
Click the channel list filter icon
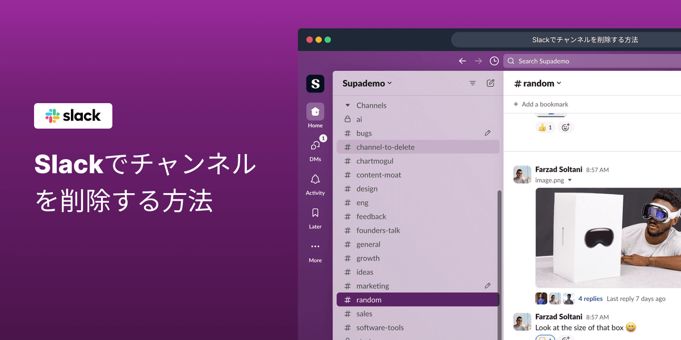coord(473,83)
